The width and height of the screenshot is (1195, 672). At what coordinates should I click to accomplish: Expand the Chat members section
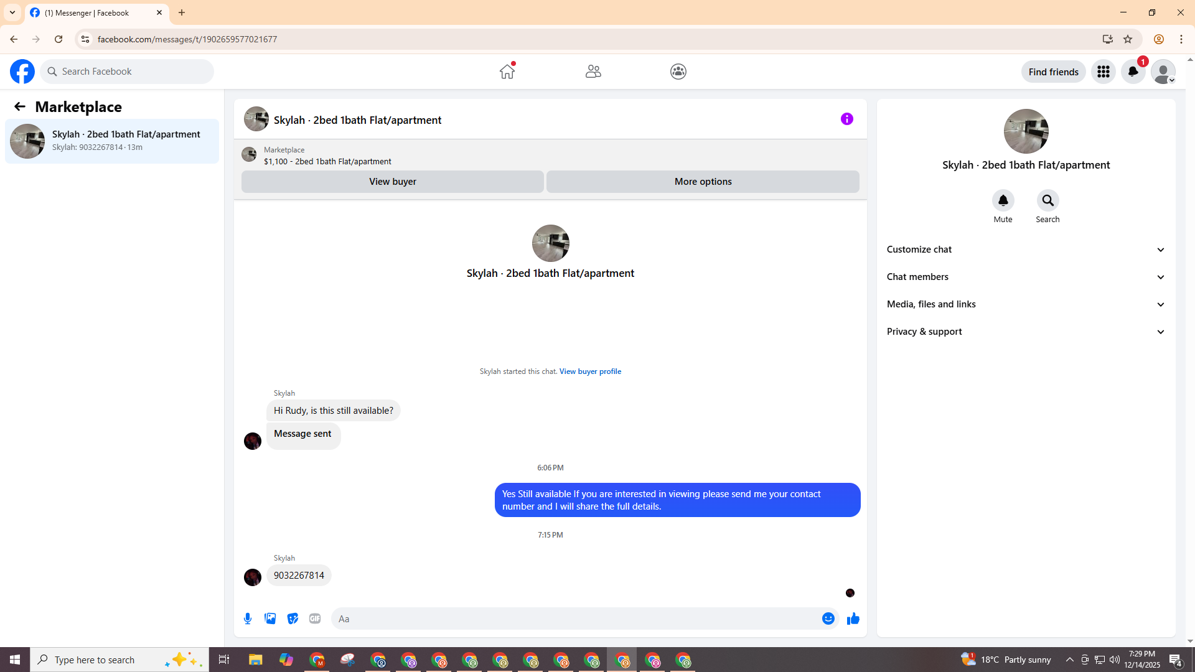(1026, 277)
